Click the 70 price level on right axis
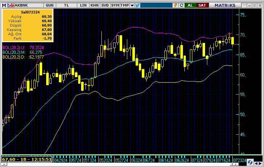Image resolution: width=264 pixels, height=167 pixels. tap(243, 35)
